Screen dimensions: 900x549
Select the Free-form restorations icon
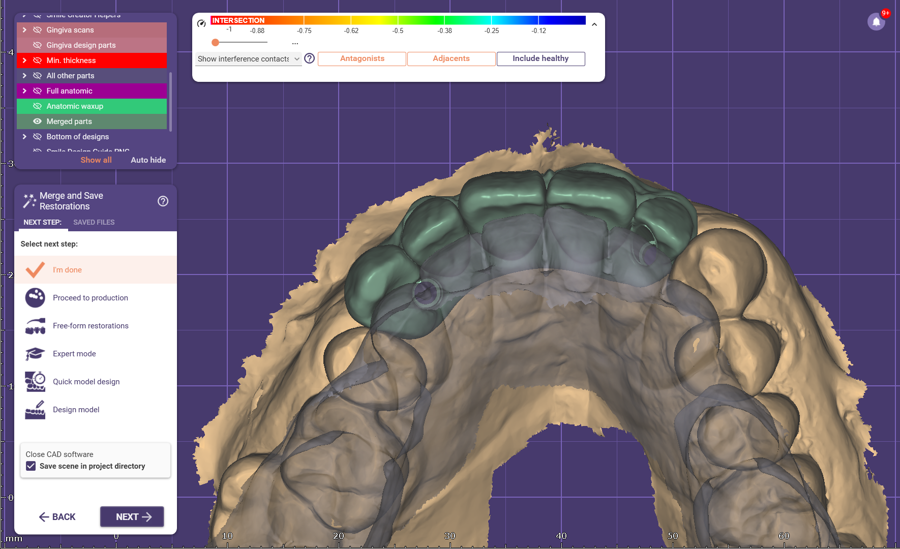(35, 326)
